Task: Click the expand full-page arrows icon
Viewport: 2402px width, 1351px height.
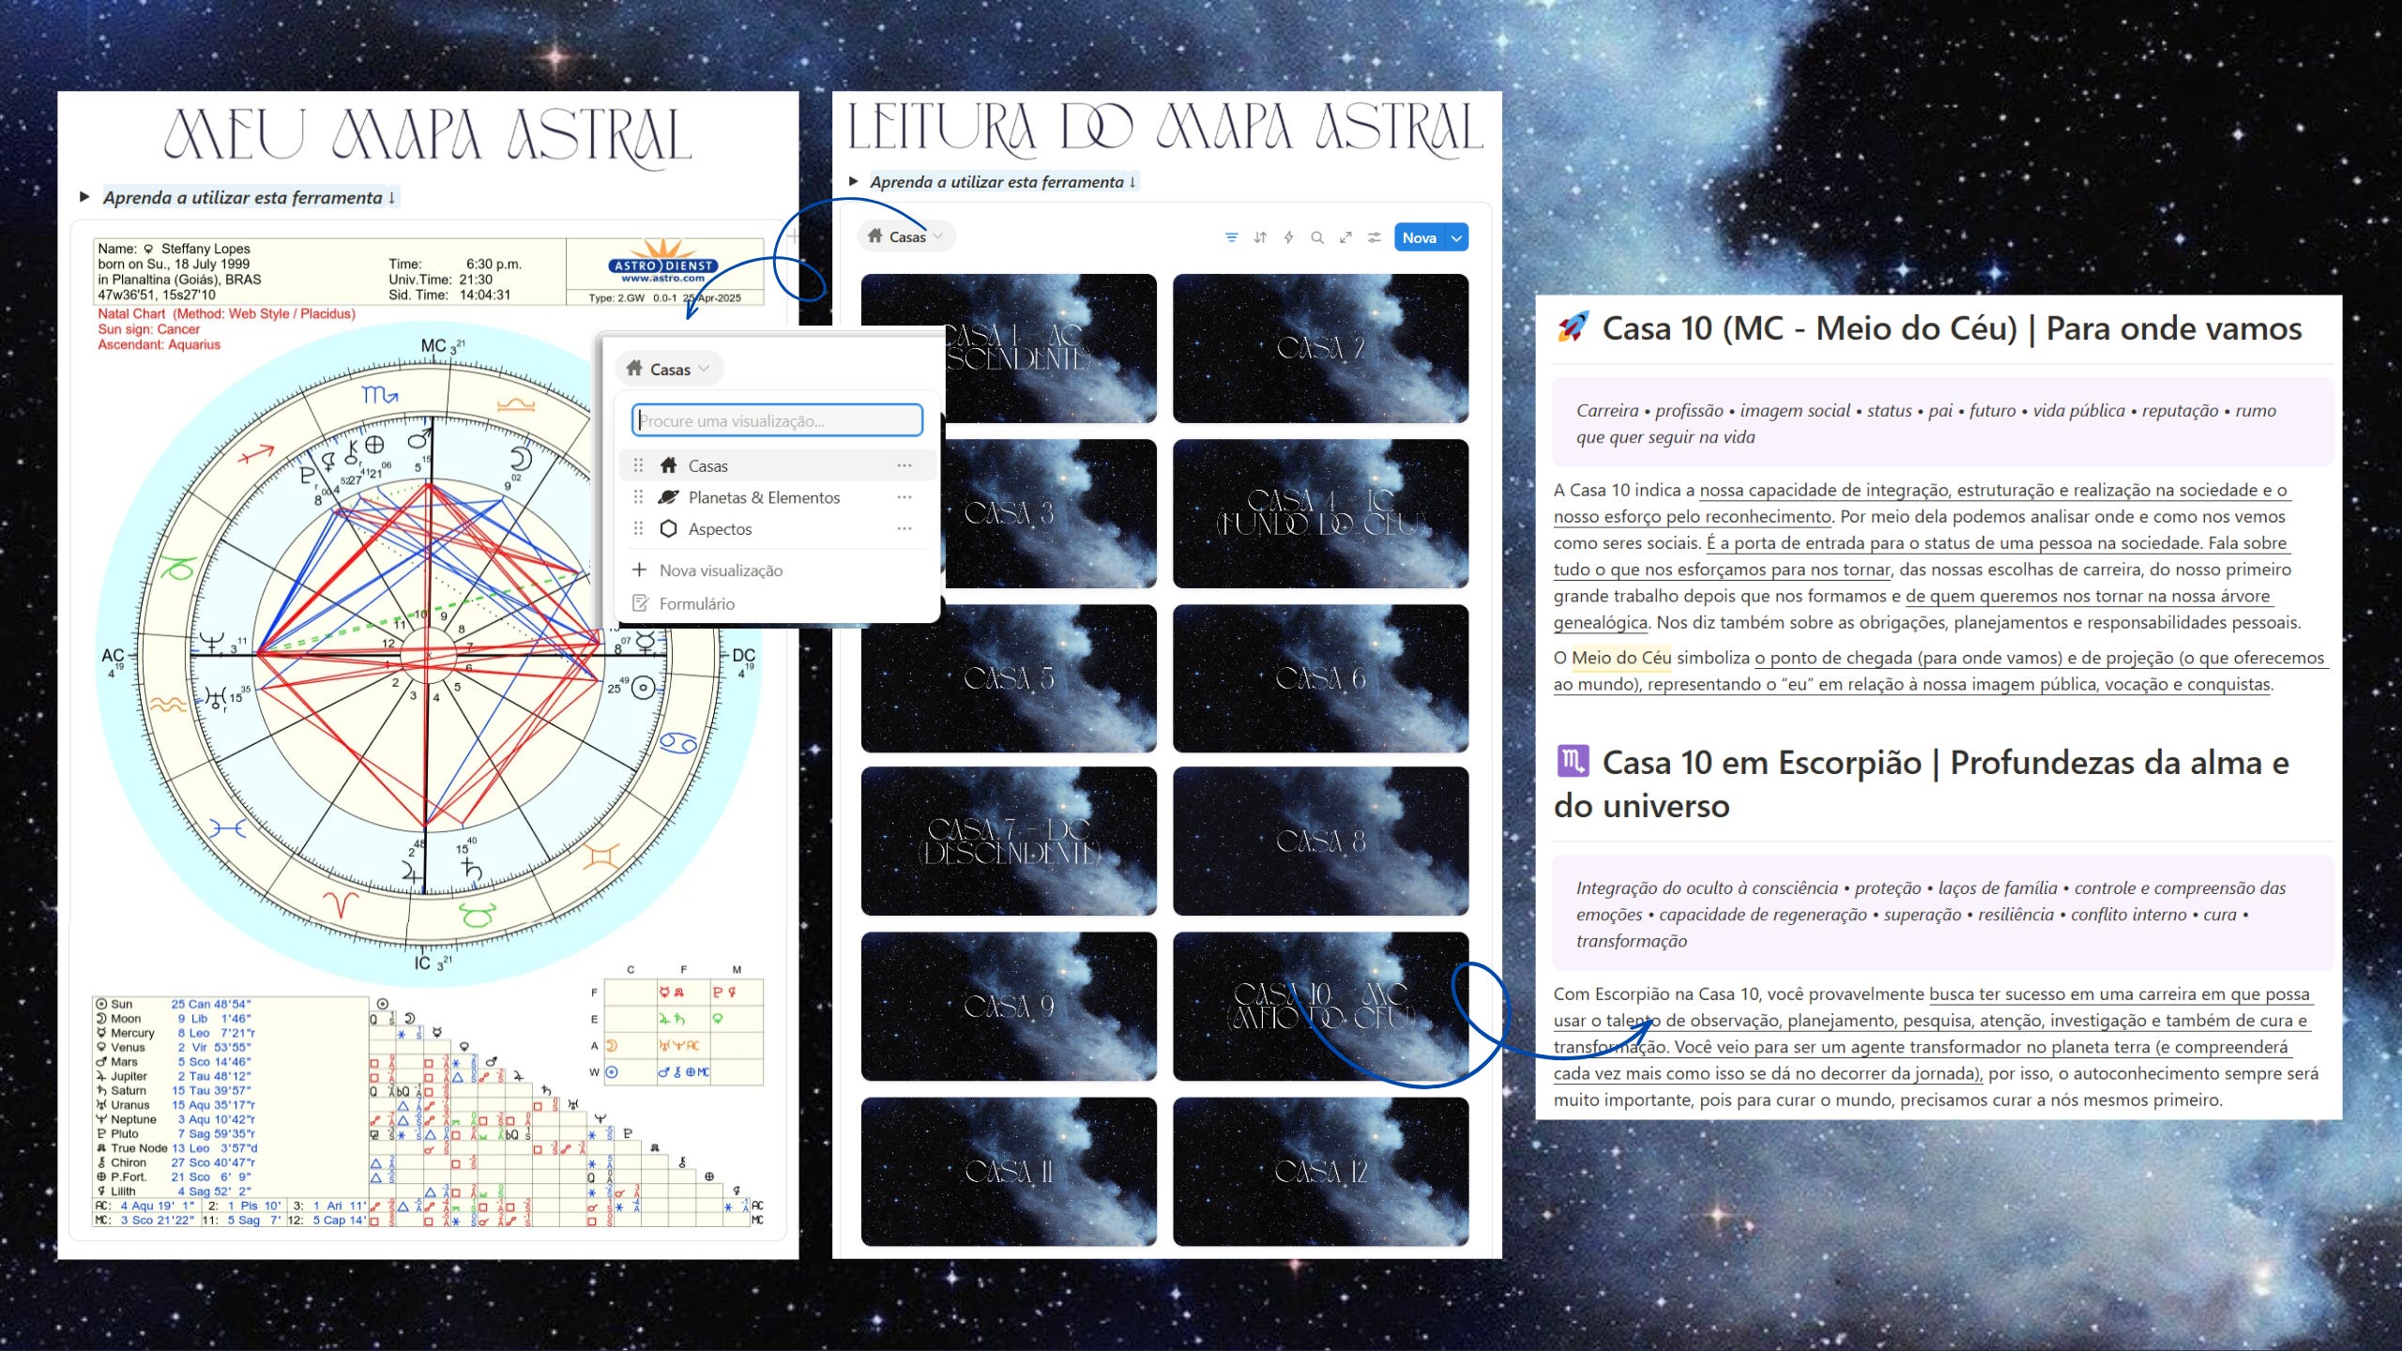Action: tap(1345, 237)
